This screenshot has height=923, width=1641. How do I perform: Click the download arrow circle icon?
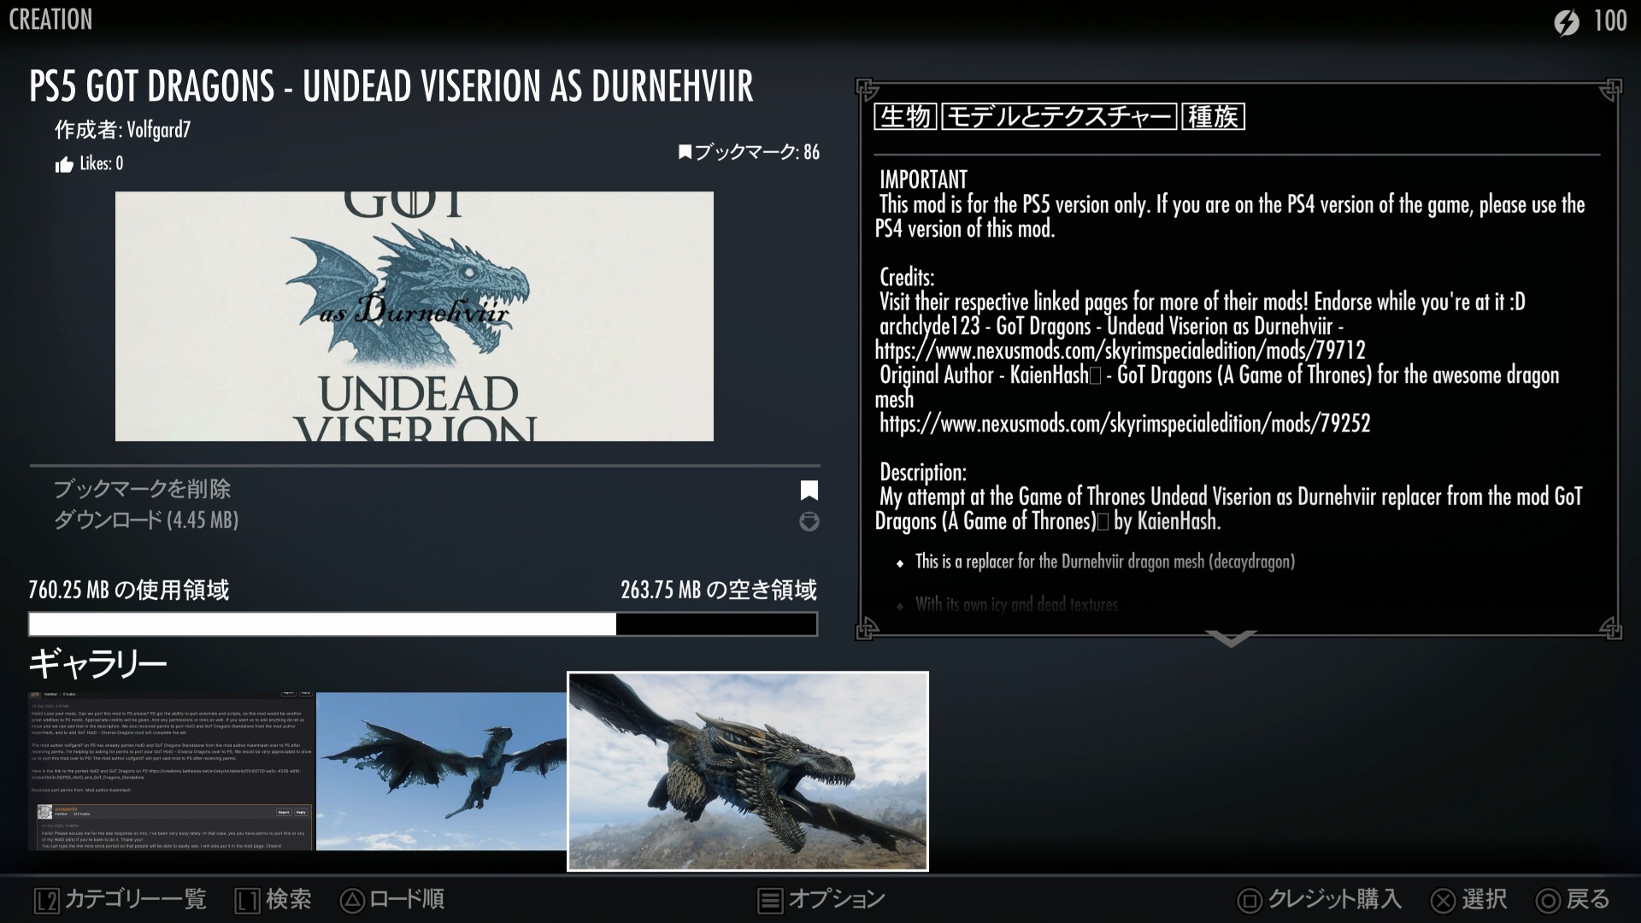[x=809, y=521]
